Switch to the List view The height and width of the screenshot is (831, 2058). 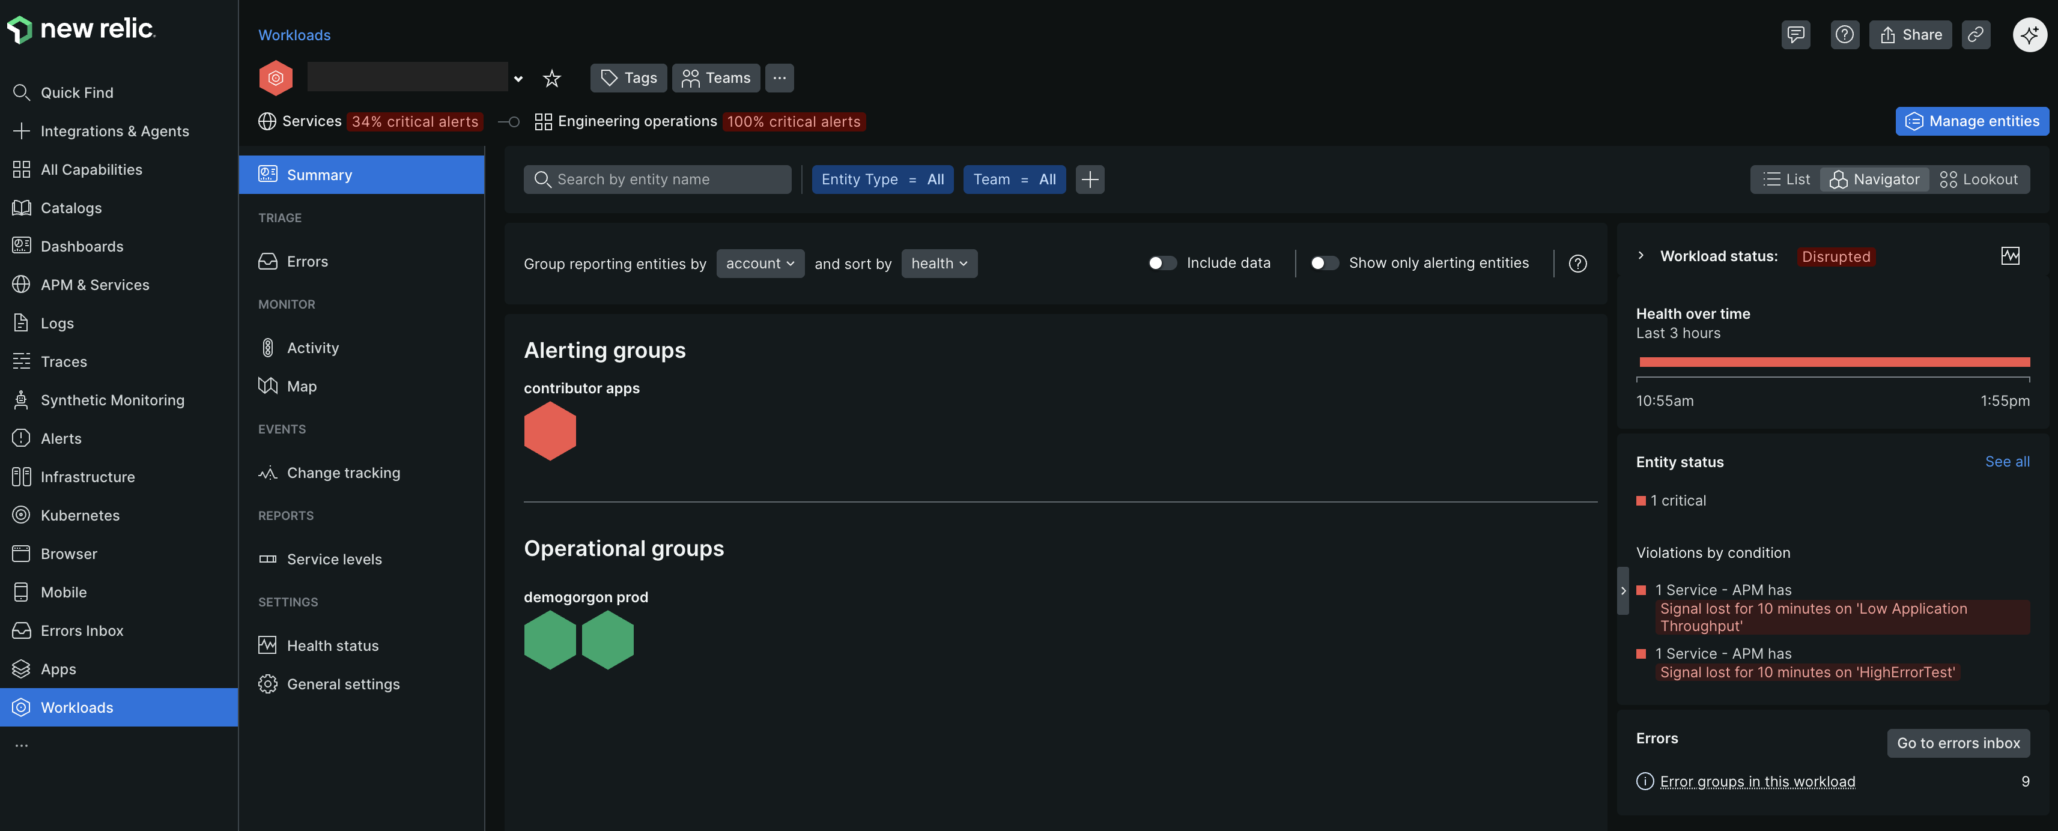1786,180
